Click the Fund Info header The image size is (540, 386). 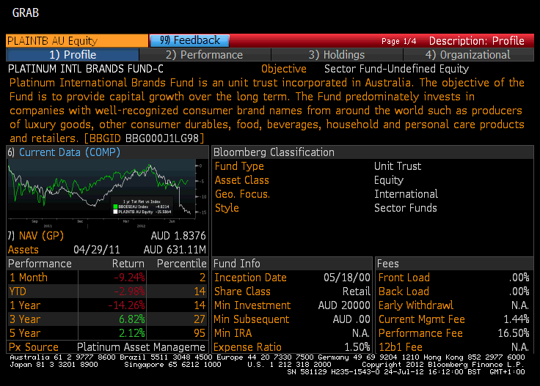click(x=236, y=264)
